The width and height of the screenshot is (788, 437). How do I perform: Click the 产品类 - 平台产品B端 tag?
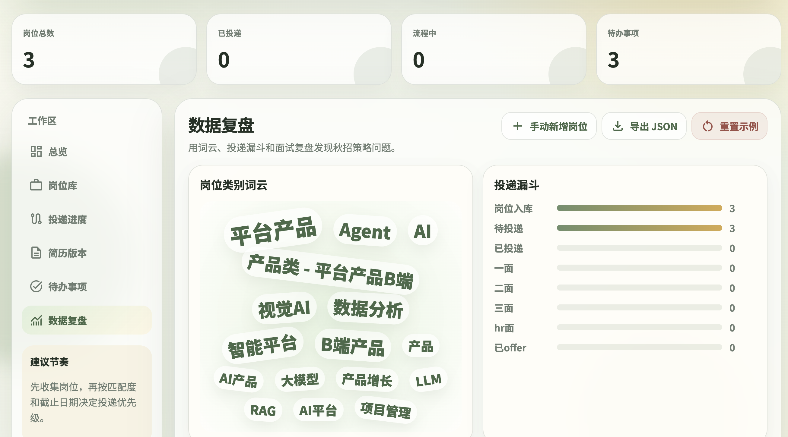point(330,272)
